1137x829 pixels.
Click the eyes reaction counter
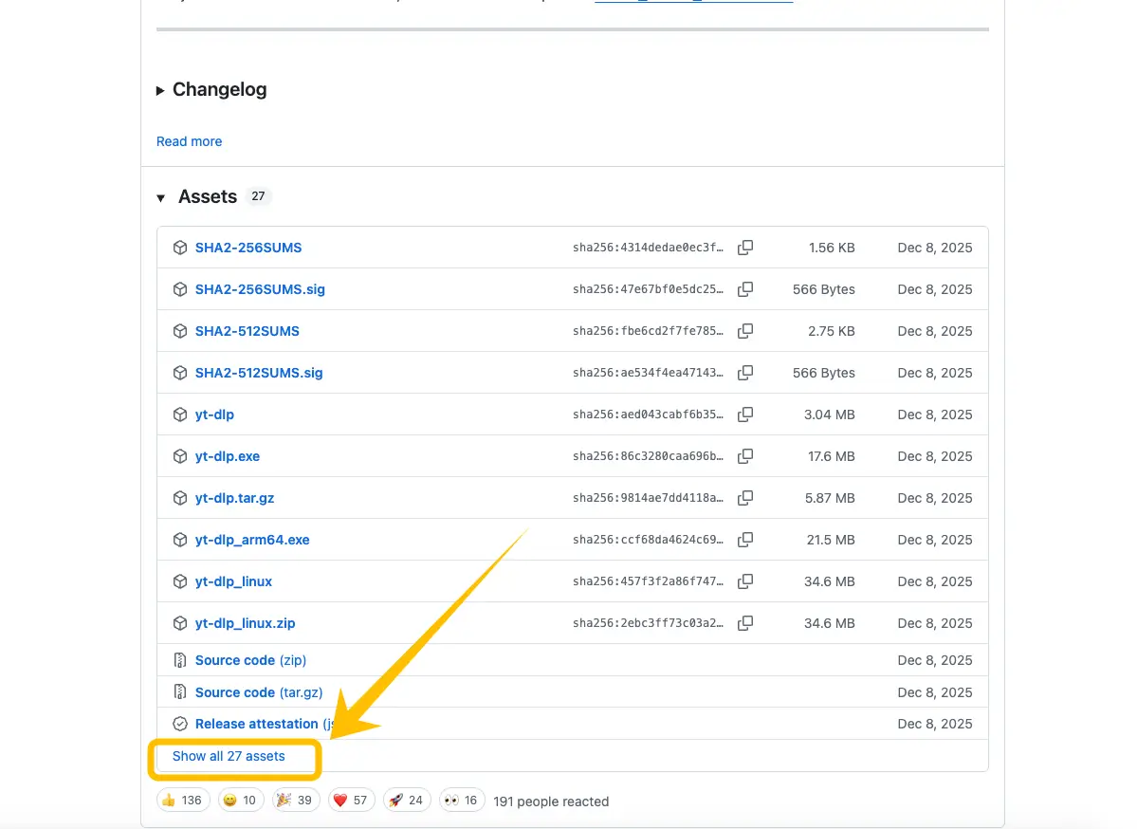[x=462, y=800]
